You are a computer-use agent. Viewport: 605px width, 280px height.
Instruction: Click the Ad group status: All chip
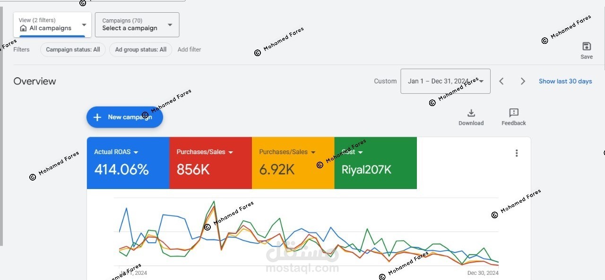140,49
